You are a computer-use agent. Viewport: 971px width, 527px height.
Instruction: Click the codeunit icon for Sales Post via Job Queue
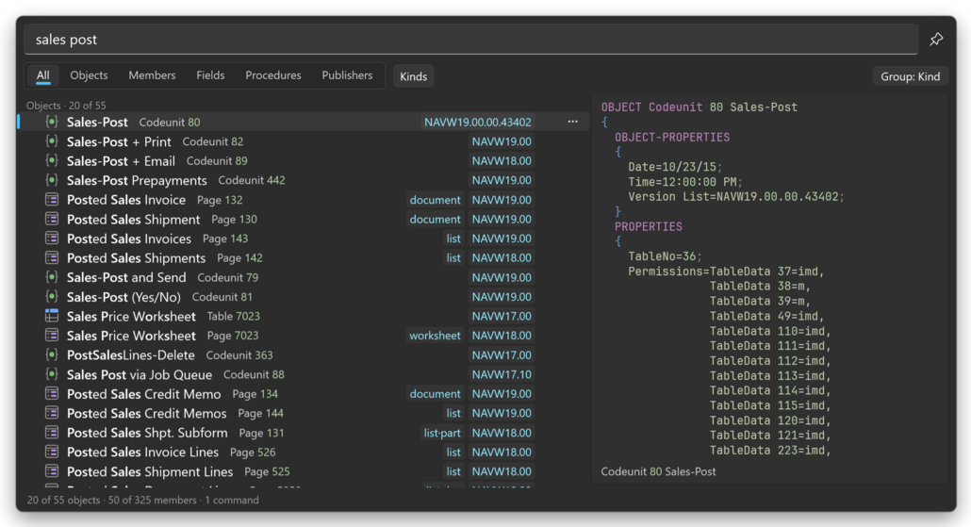point(52,374)
